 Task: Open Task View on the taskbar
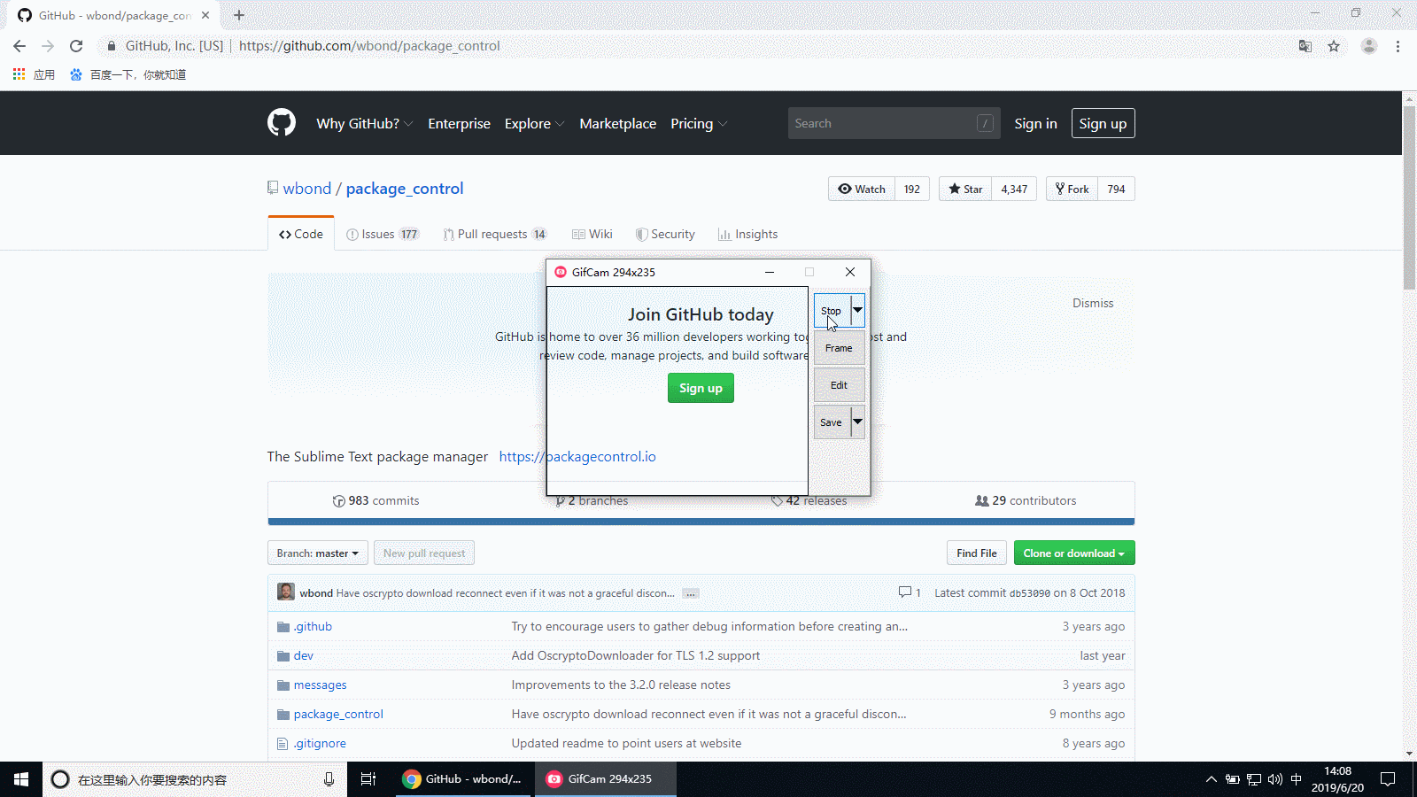(x=368, y=779)
